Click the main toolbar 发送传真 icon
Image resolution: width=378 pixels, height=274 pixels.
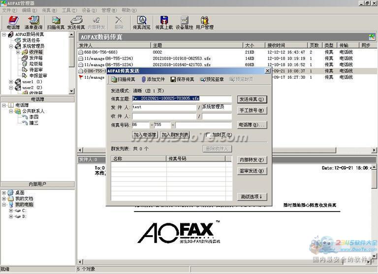click(76, 23)
